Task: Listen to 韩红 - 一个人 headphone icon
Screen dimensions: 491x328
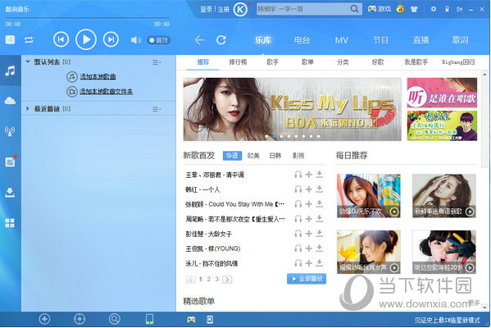Action: [x=298, y=189]
